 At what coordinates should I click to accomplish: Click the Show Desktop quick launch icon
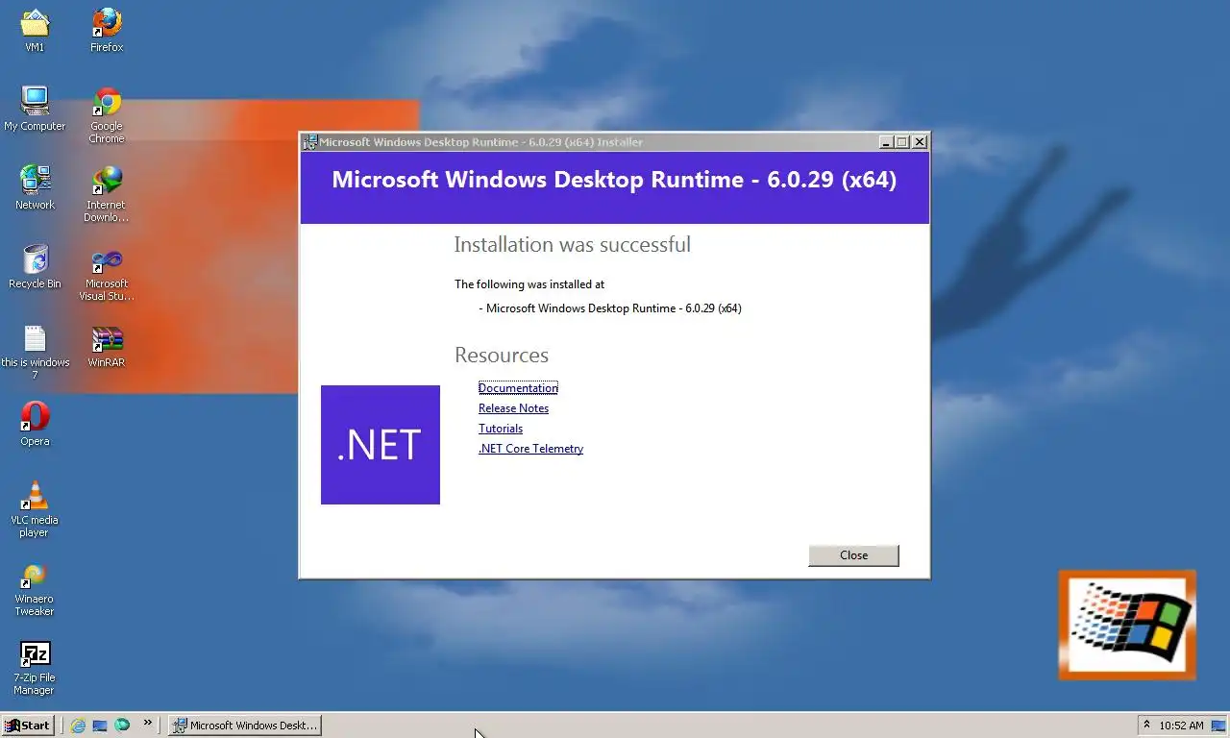[x=100, y=726]
